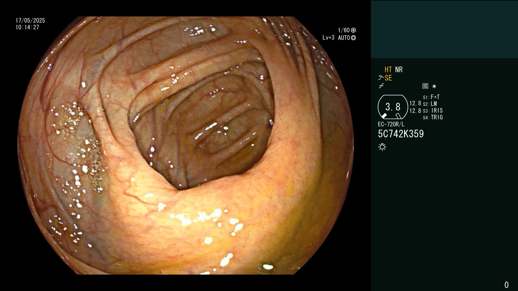Viewport: 518px width, 291px height.
Task: Click the image counter 0
Action: point(506,285)
